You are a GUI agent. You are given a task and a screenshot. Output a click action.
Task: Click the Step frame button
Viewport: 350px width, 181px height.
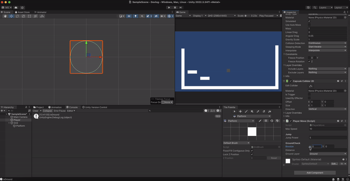[181, 7]
